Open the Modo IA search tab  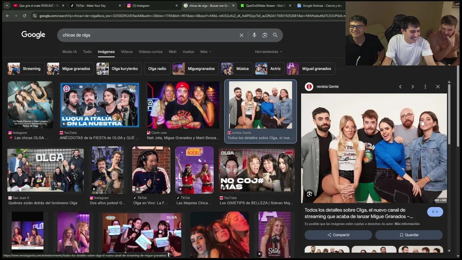pos(69,52)
